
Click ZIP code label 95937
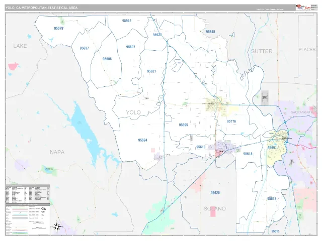click(x=157, y=35)
